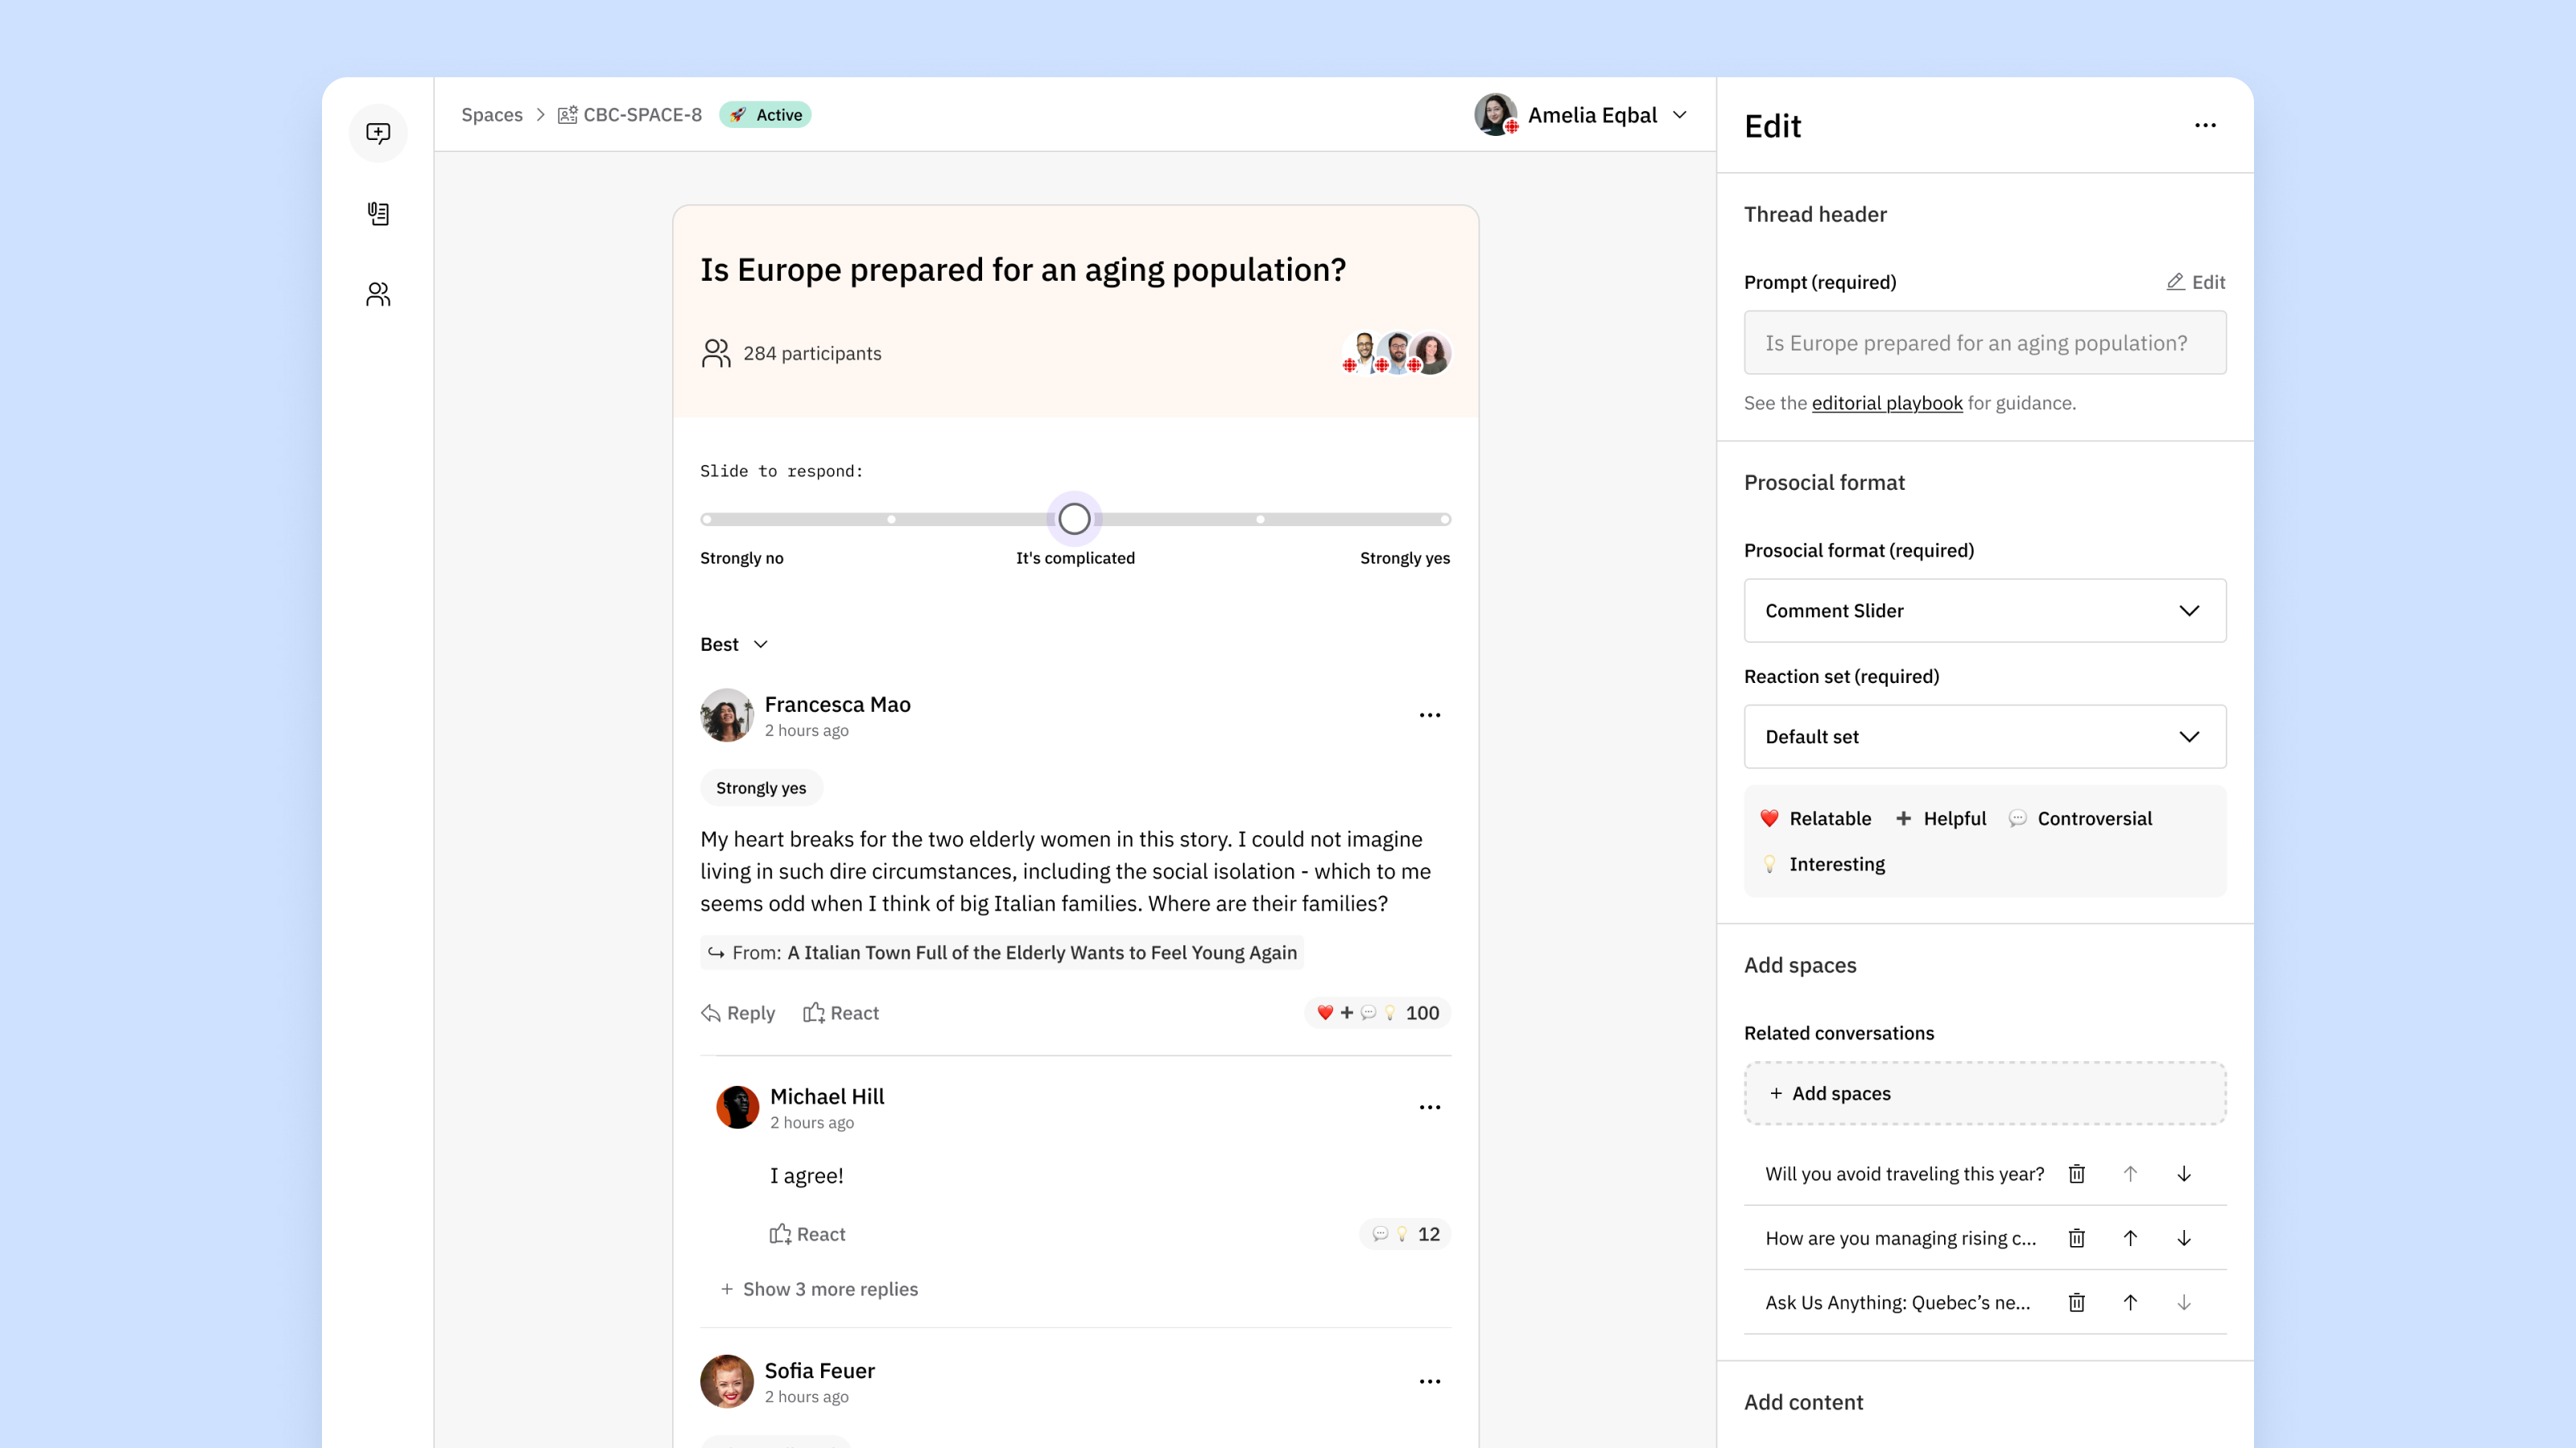Click the Add spaces button
The height and width of the screenshot is (1448, 2576).
(1985, 1093)
